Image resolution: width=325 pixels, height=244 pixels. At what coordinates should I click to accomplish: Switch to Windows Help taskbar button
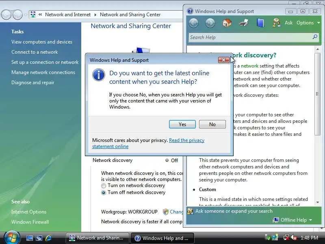(x=162, y=238)
